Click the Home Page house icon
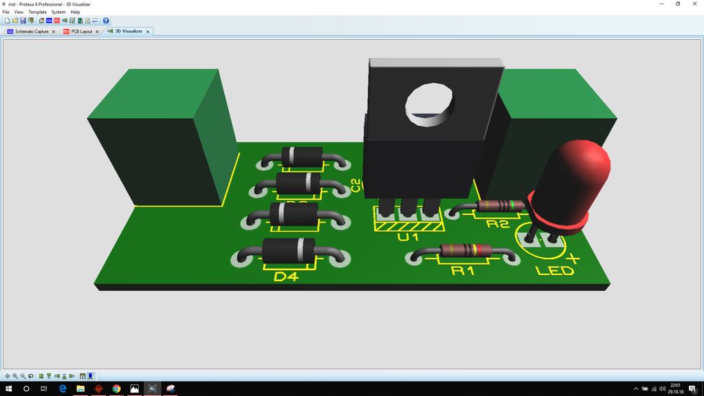The width and height of the screenshot is (704, 396). click(x=41, y=21)
